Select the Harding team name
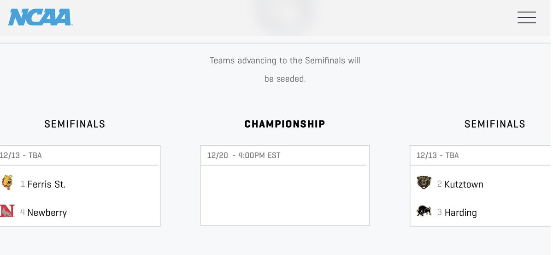 460,213
